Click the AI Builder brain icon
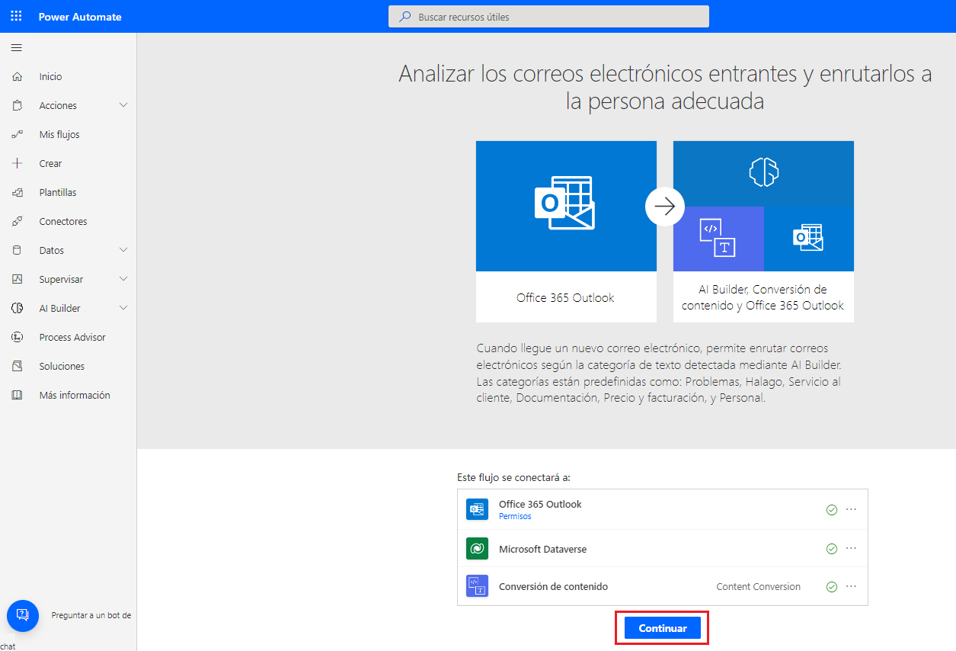 click(17, 308)
